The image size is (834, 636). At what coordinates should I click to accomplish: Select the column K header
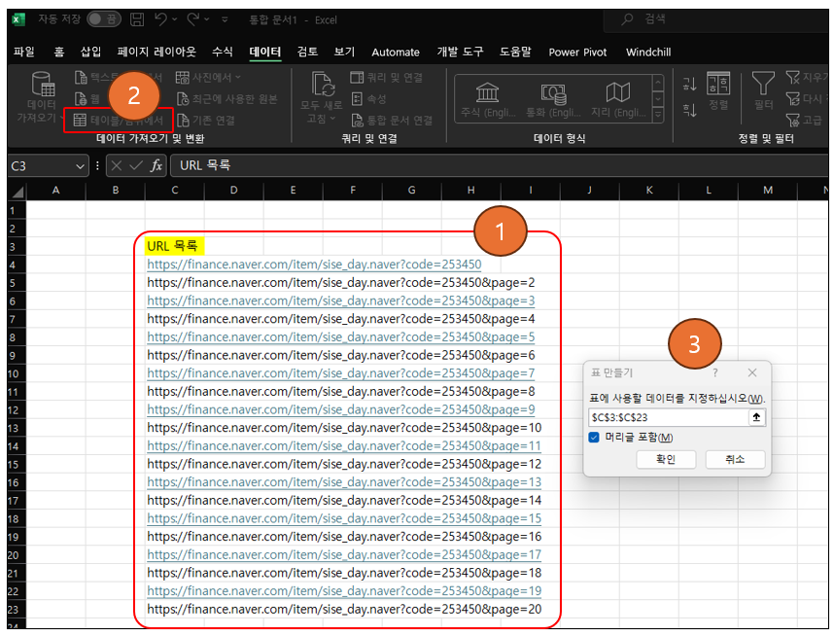point(649,190)
